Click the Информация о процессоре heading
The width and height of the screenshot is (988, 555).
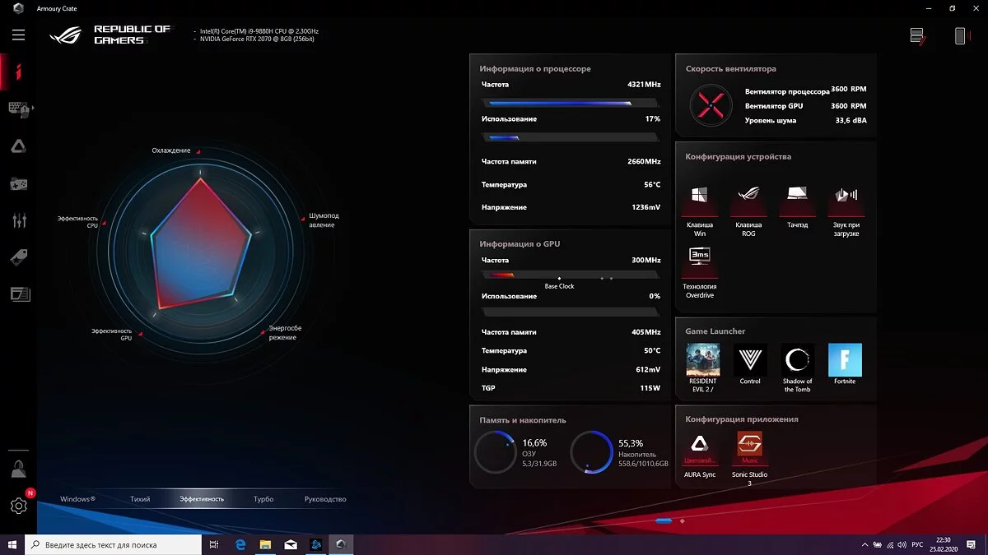[535, 69]
